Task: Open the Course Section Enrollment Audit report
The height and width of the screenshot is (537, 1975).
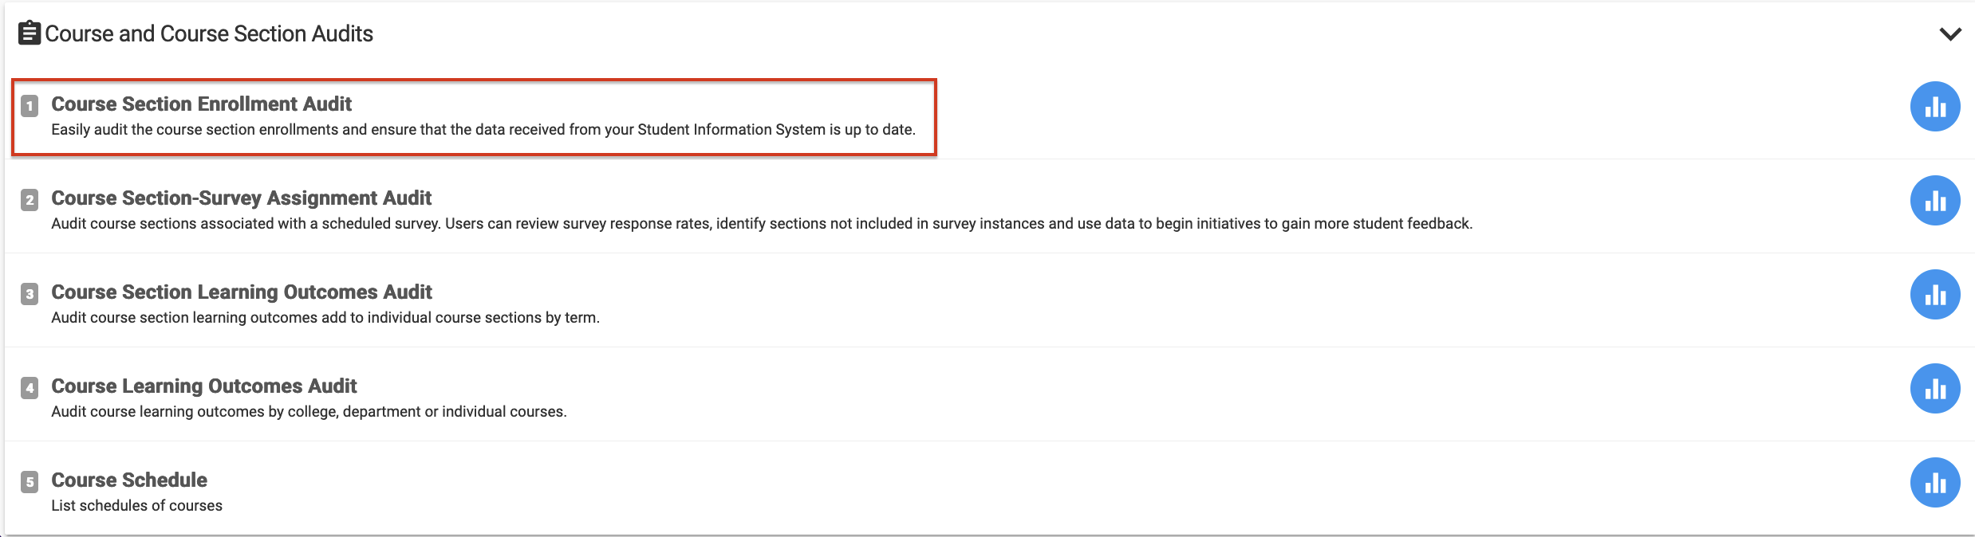Action: pos(201,104)
